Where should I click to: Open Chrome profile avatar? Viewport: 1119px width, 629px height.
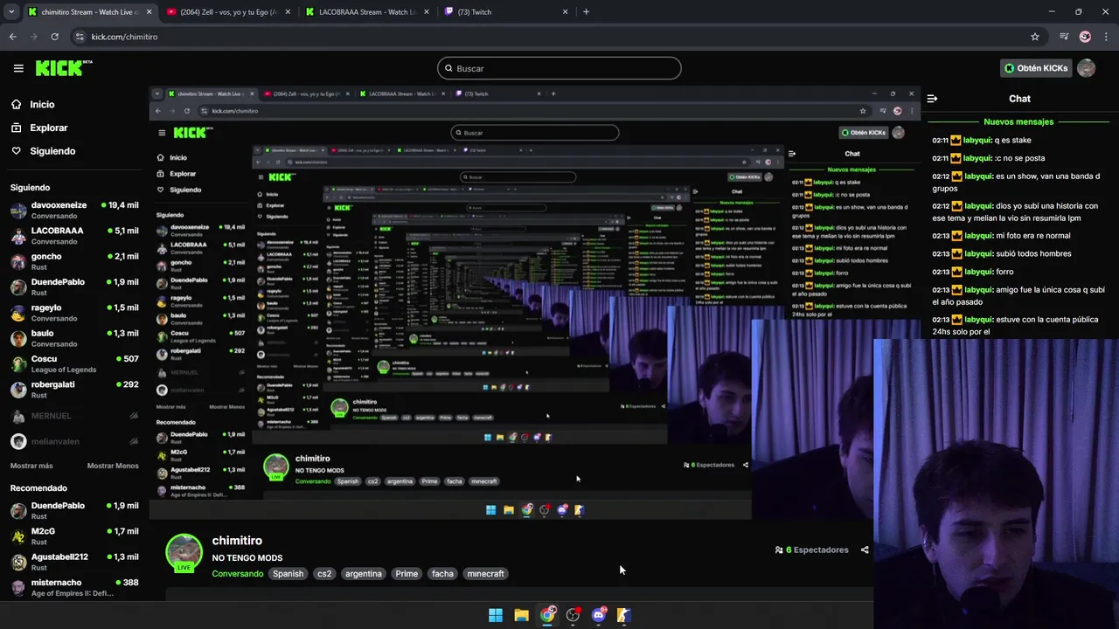click(x=1085, y=37)
